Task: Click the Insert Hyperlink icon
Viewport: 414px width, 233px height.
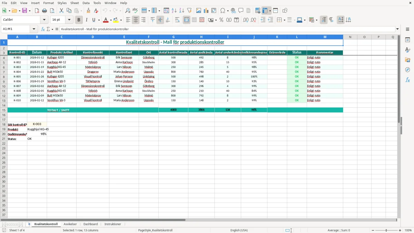Action: (x=233, y=11)
